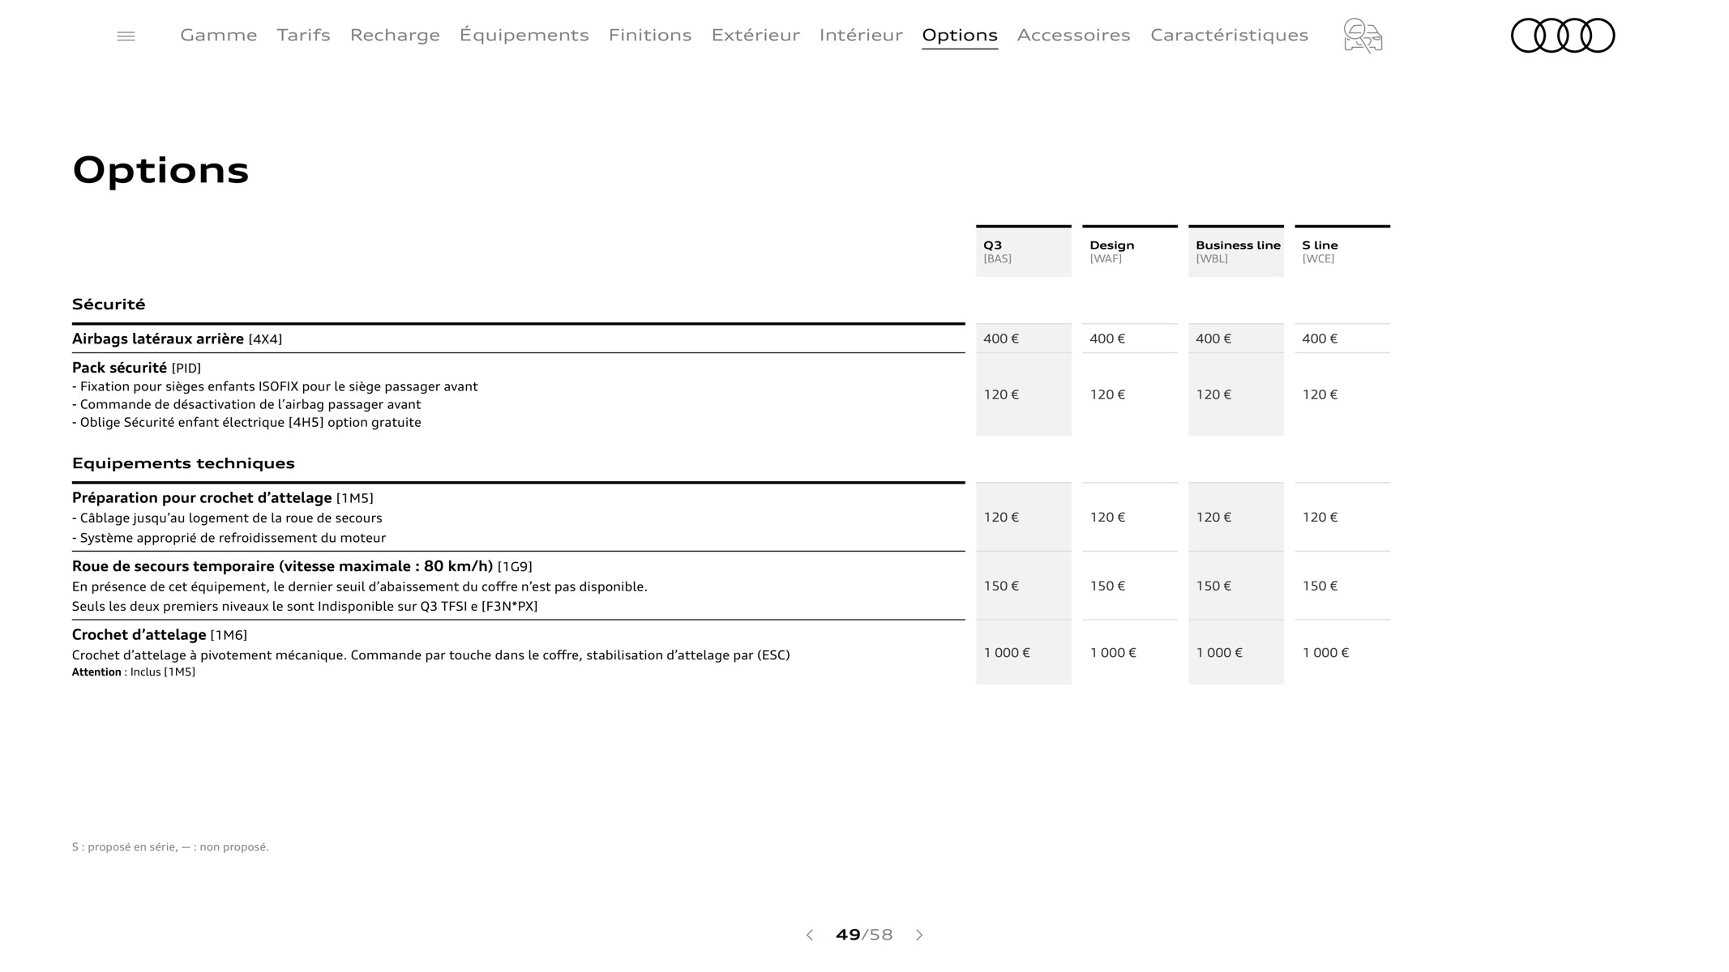Click the Attention : Inclus [1M5] note

click(x=134, y=672)
